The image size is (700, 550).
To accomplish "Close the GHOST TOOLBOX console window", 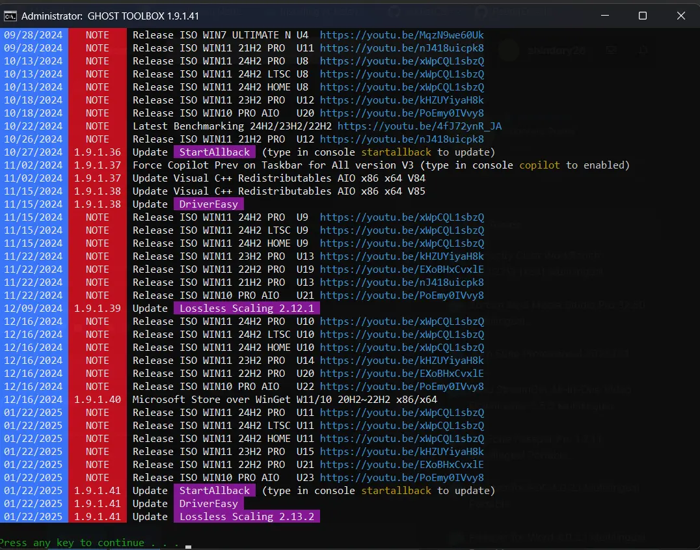I will (680, 16).
